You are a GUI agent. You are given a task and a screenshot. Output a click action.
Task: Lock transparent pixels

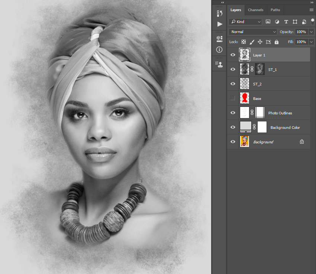coord(244,42)
